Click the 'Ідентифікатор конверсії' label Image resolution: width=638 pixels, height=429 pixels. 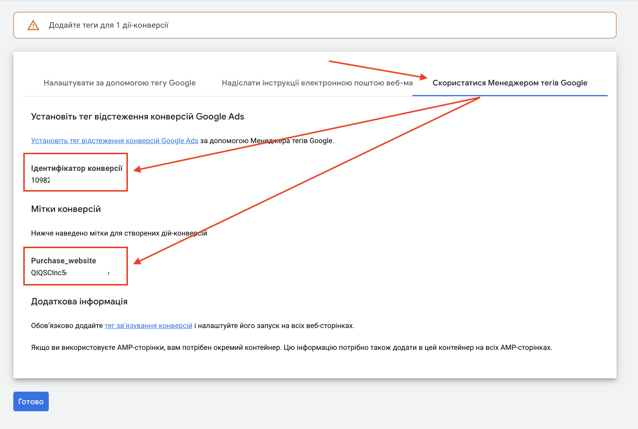pos(77,168)
